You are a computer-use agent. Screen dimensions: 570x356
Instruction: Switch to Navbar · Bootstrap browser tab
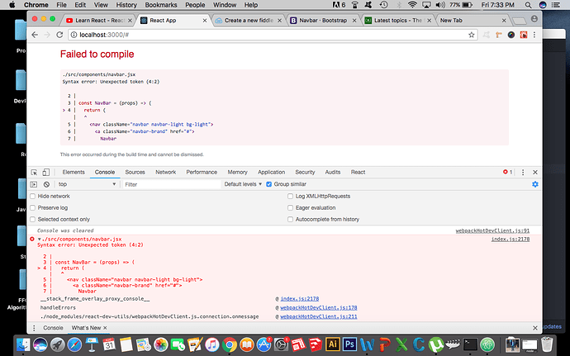click(x=323, y=21)
